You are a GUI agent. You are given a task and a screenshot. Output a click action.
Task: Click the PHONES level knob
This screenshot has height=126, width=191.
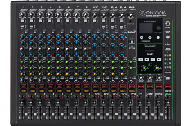point(159,77)
